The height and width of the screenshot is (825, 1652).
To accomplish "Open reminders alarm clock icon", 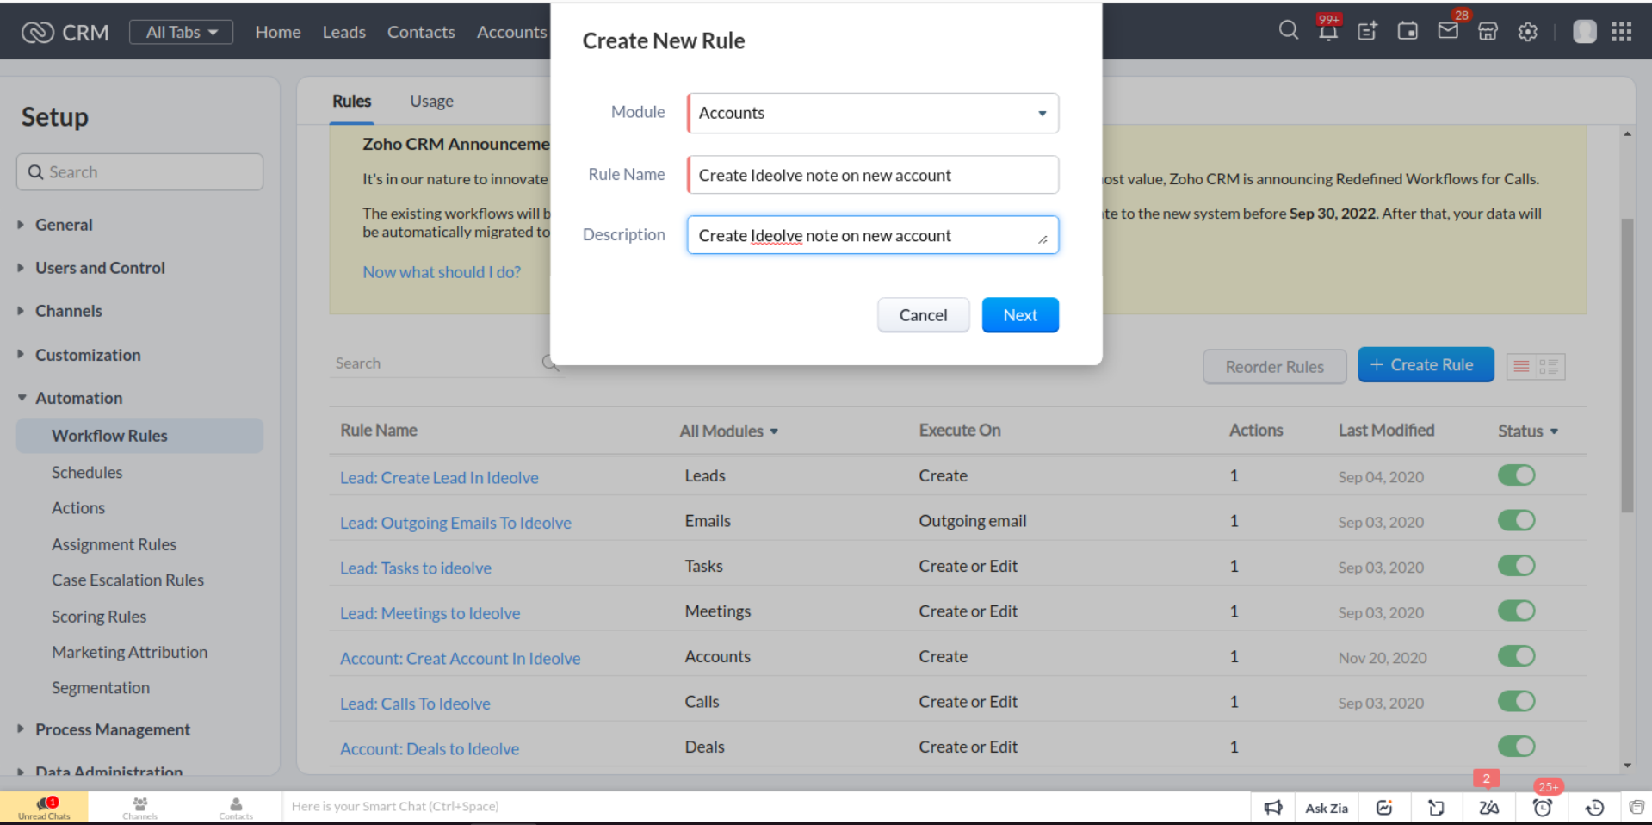I will (x=1542, y=807).
